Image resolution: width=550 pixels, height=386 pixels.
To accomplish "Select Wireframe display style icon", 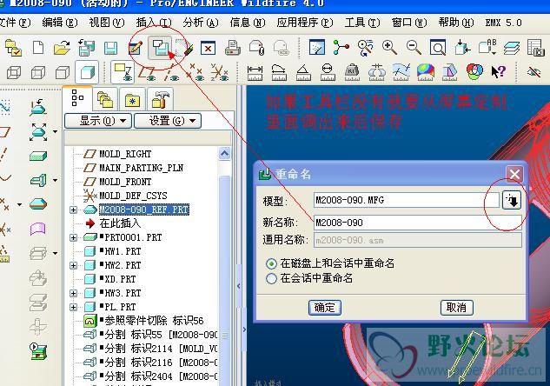I will pos(14,73).
